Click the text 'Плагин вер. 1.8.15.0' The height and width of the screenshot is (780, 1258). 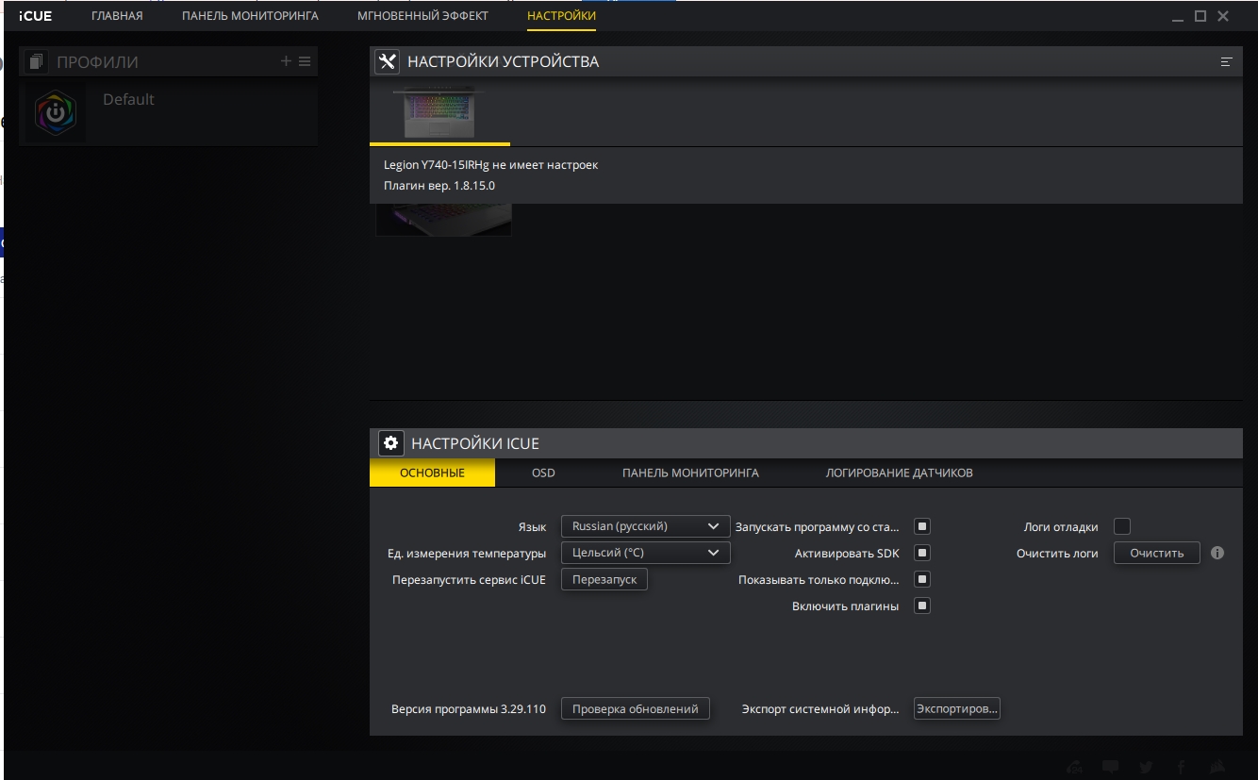click(439, 186)
